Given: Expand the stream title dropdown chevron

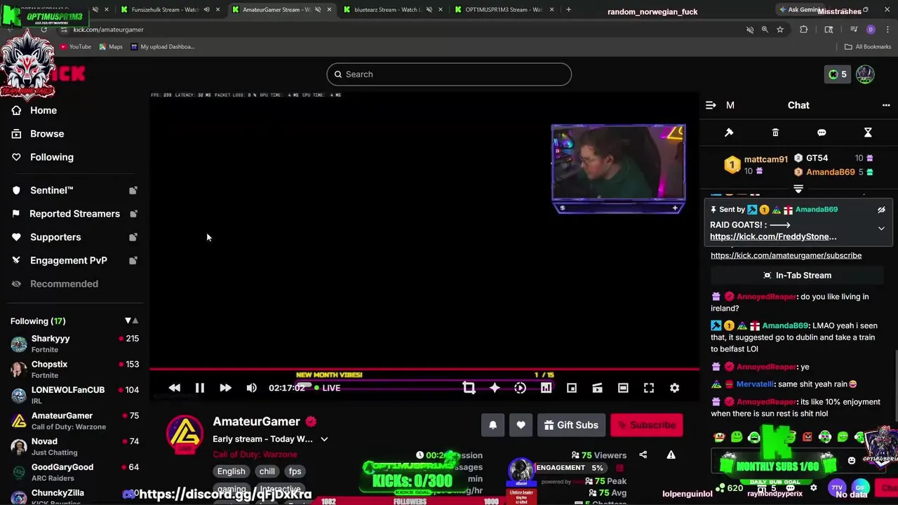Looking at the screenshot, I should 324,439.
